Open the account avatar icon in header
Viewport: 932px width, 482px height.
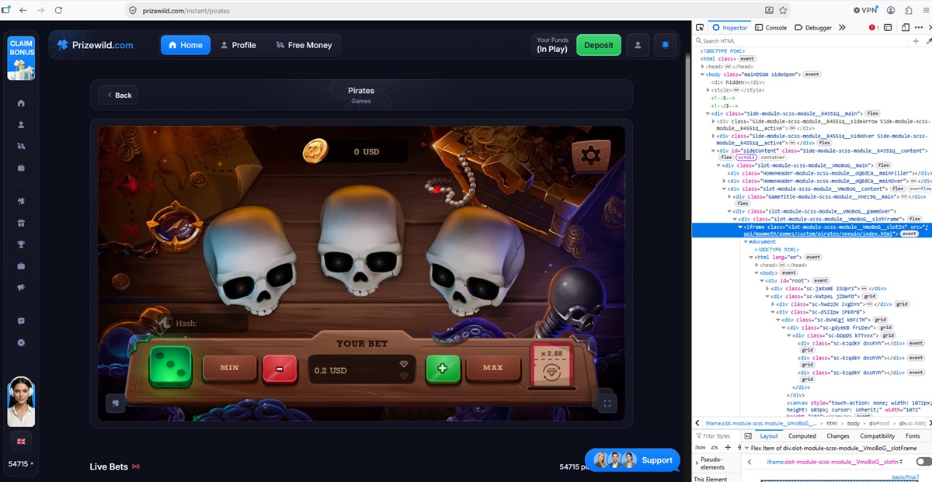coord(638,45)
